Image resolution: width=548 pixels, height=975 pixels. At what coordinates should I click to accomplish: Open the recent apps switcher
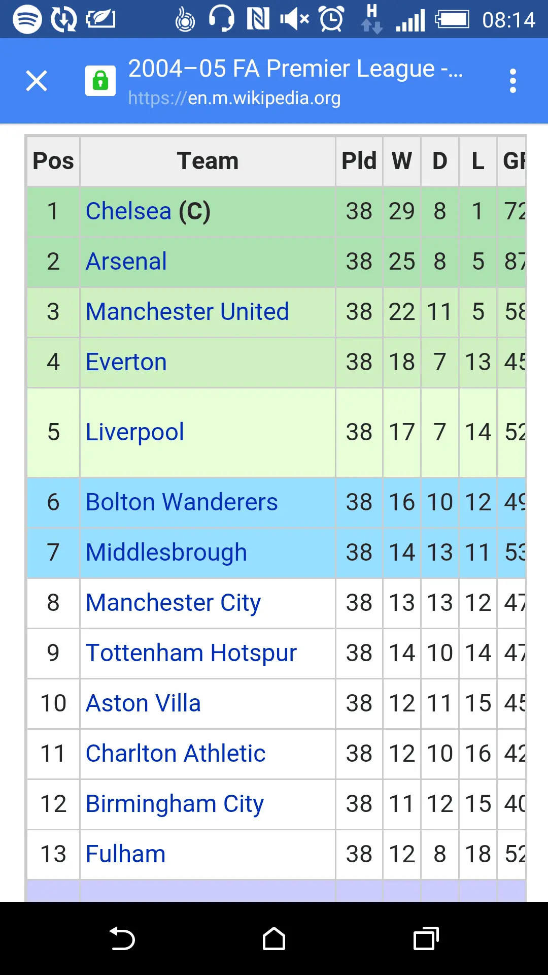[426, 938]
